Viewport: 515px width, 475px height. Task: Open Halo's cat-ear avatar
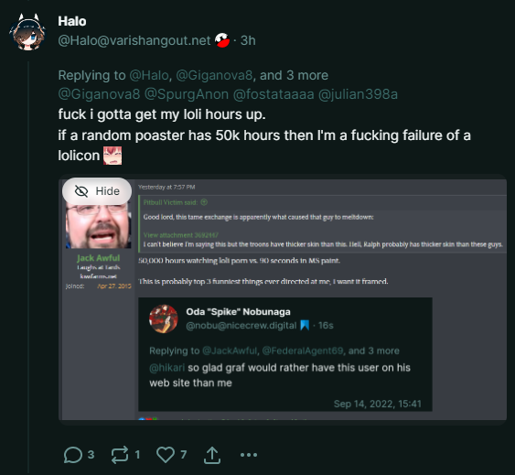point(27,32)
